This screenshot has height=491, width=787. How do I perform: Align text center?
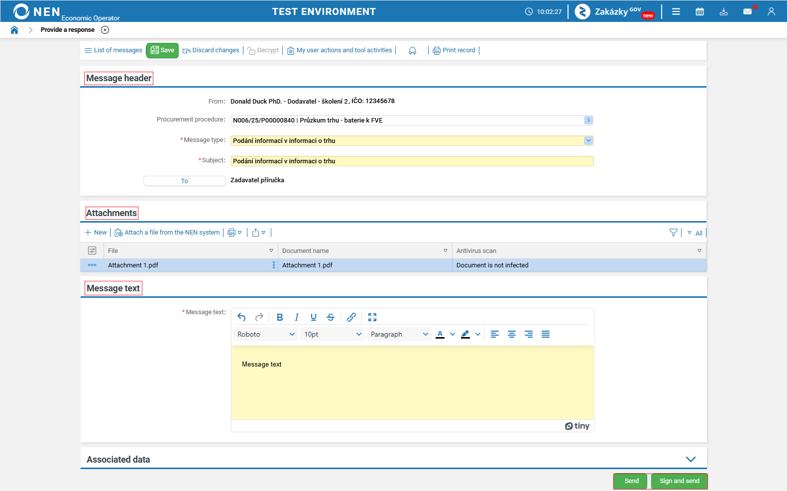click(x=512, y=334)
